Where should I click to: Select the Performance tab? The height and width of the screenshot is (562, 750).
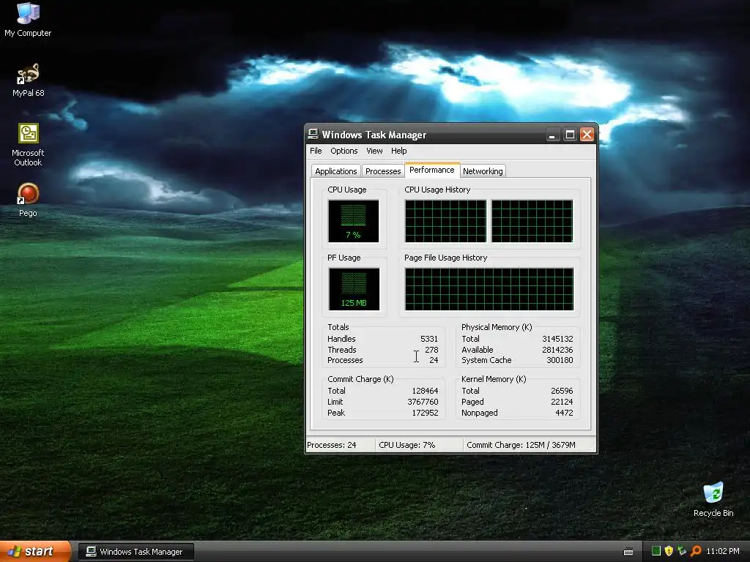pyautogui.click(x=432, y=170)
